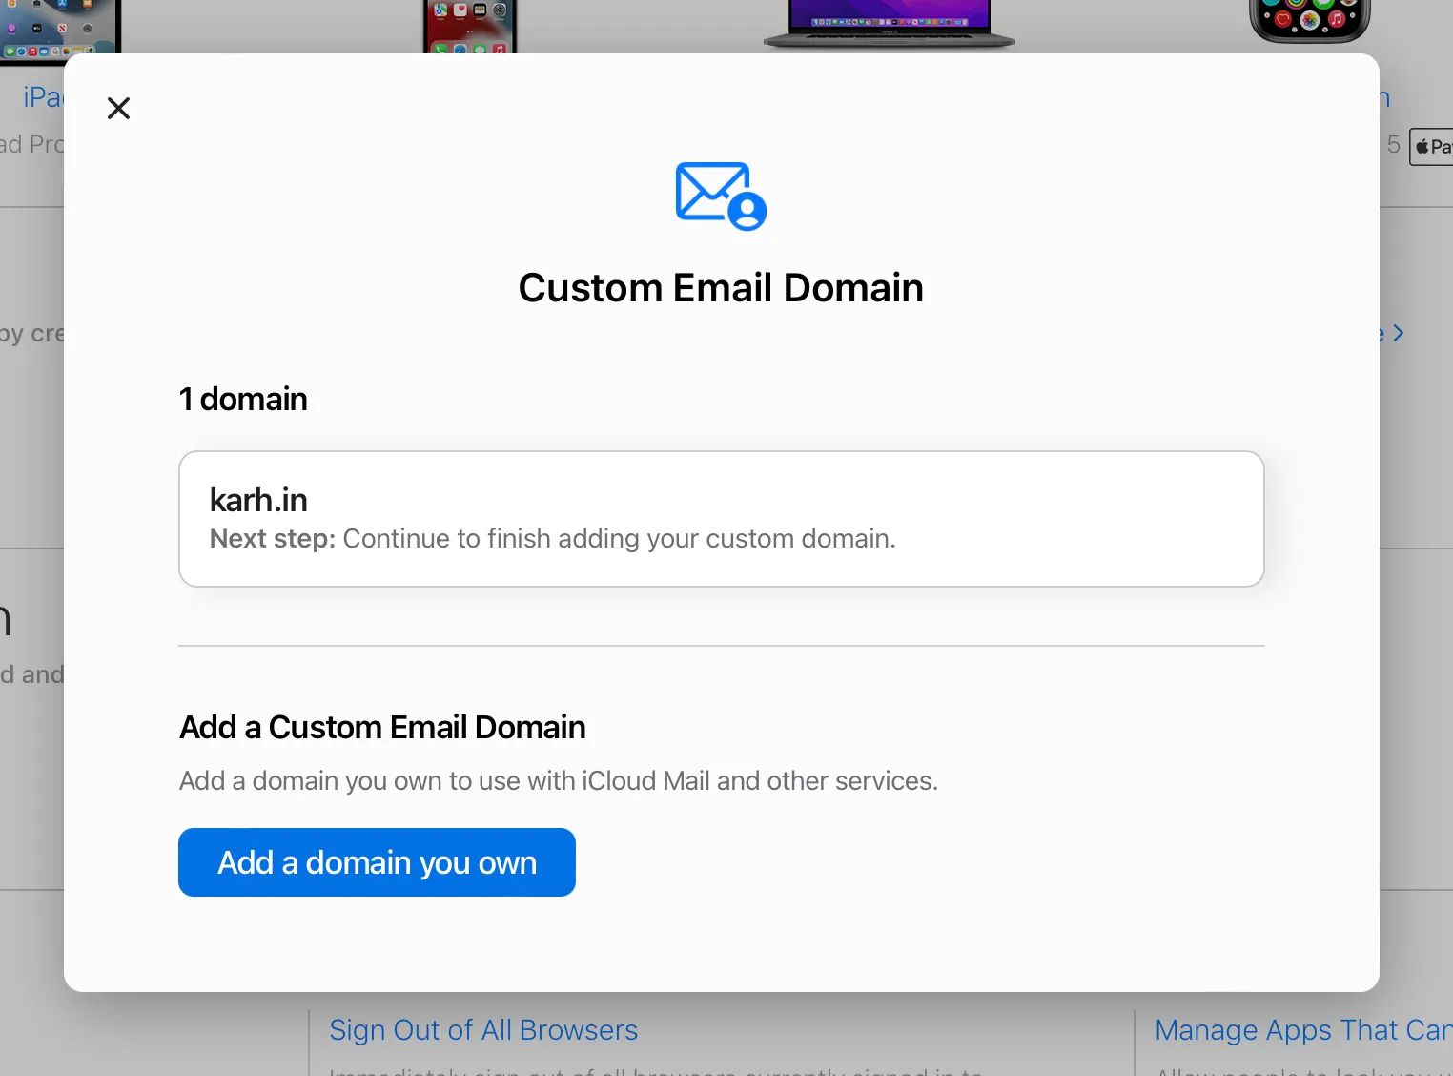Open the karh.in domain card
Screen dimensions: 1453x1076
[x=722, y=519]
